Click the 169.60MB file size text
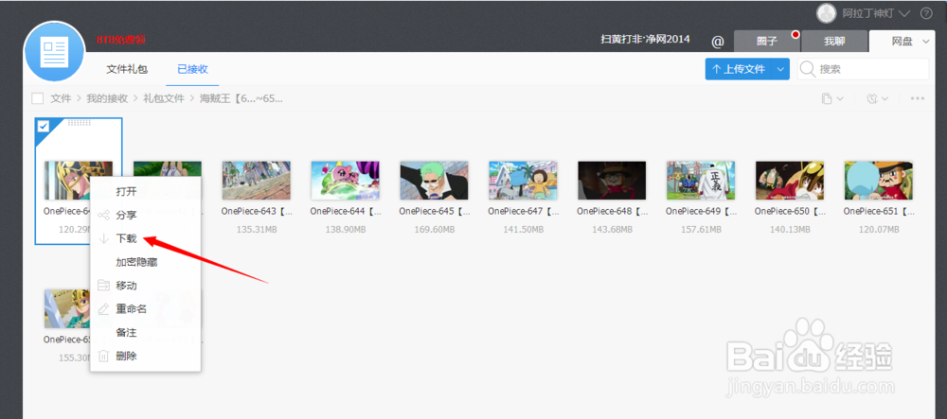This screenshot has width=947, height=419. [434, 230]
